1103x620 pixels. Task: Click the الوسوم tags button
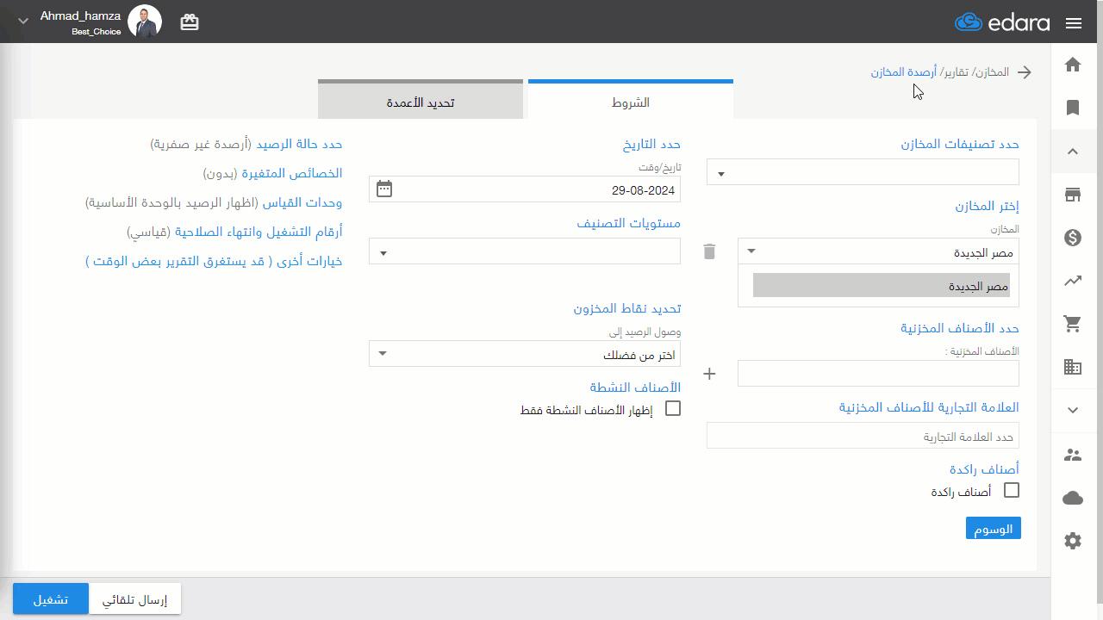tap(994, 528)
